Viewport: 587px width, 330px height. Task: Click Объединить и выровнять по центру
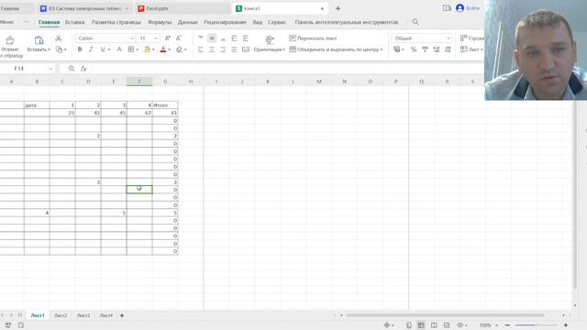[x=334, y=49]
